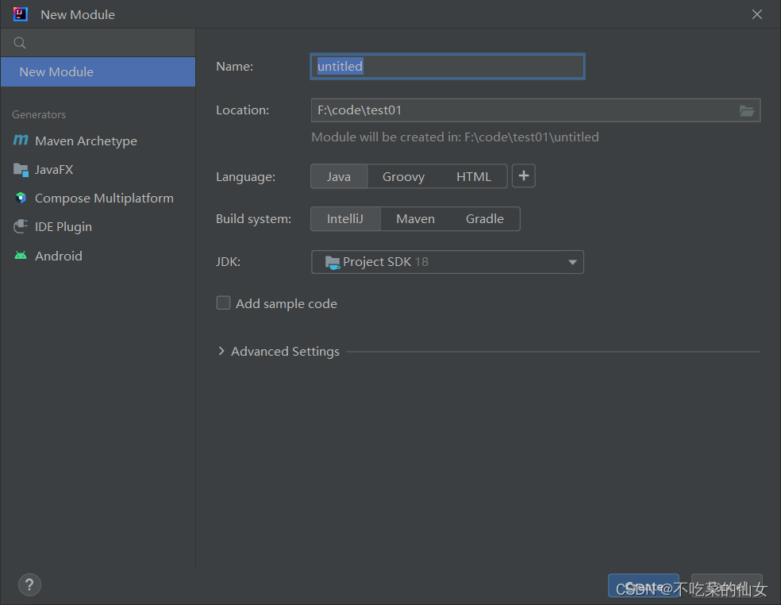Click the Name field containing untitled
This screenshot has height=605, width=781.
(x=448, y=66)
